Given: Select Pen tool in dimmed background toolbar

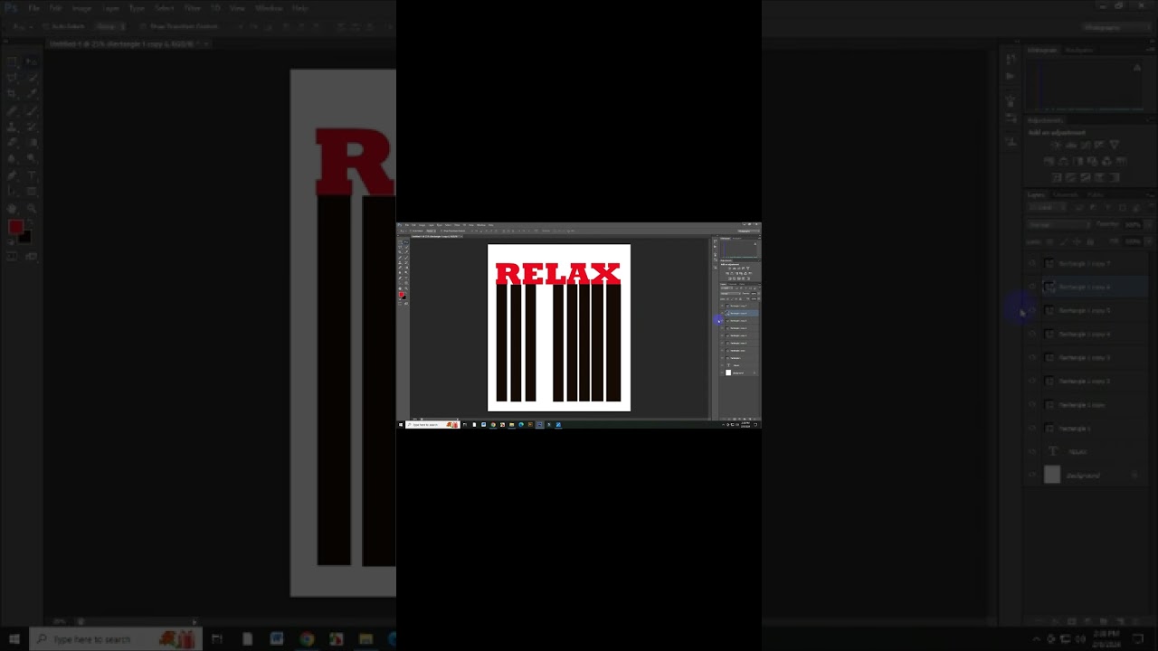Looking at the screenshot, I should click(13, 175).
